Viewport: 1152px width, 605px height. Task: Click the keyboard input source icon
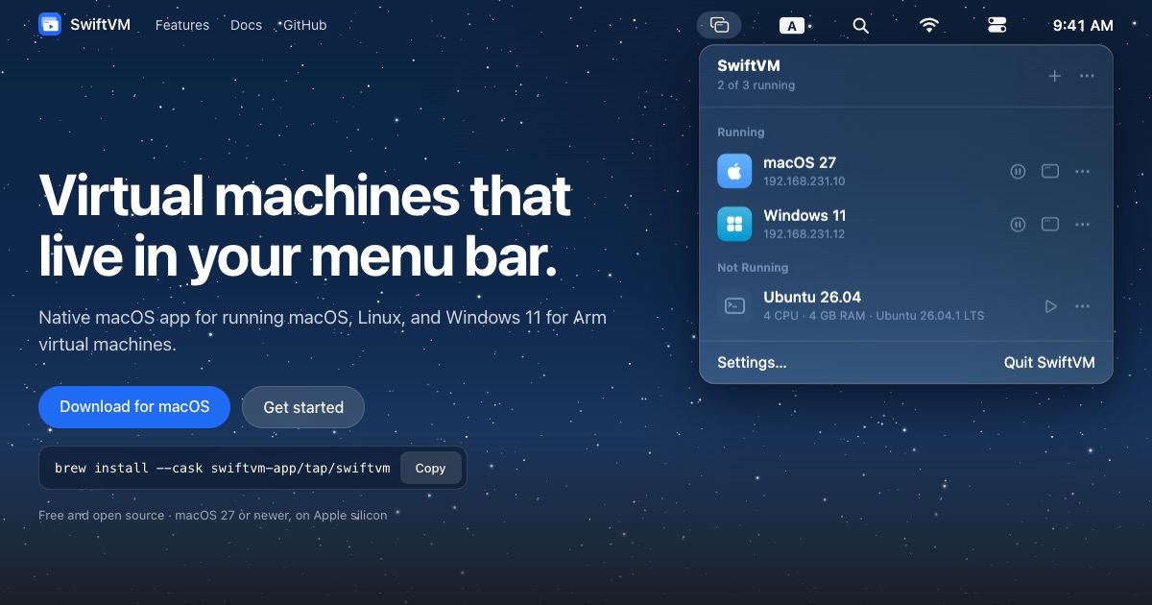[x=791, y=26]
